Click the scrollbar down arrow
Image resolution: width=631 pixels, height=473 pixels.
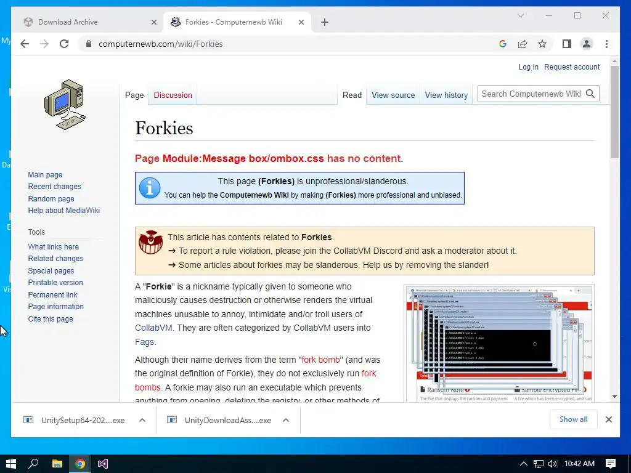point(614,397)
